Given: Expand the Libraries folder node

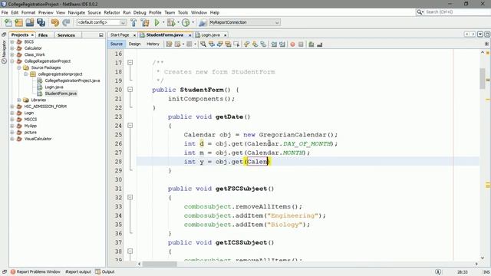Looking at the screenshot, I should (x=18, y=100).
